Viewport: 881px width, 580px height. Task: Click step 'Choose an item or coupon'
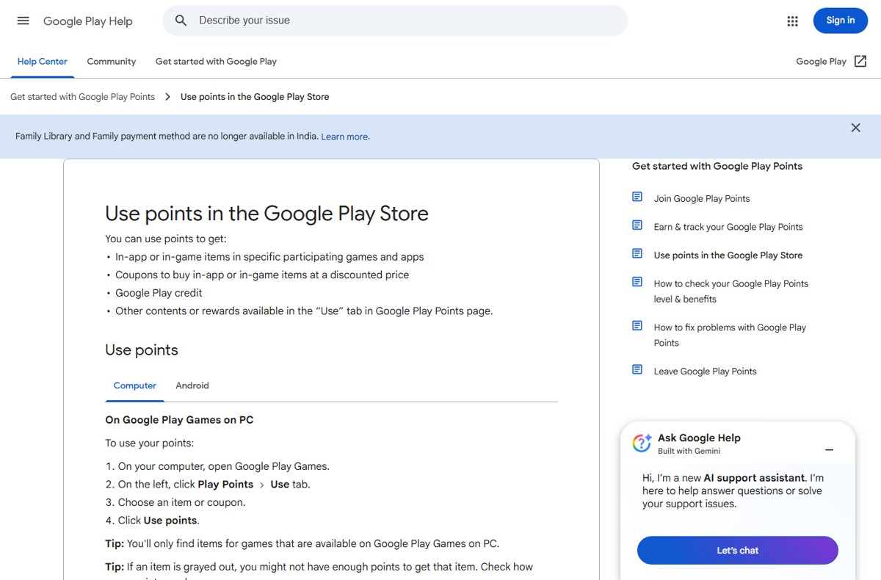coord(181,502)
